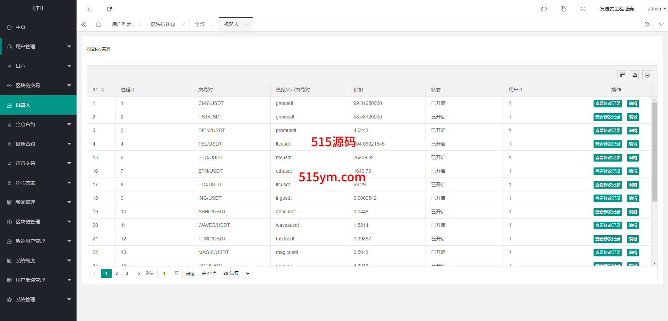Switch to the 用户列表 tab
Screen dimensions: 668x321
pos(122,24)
